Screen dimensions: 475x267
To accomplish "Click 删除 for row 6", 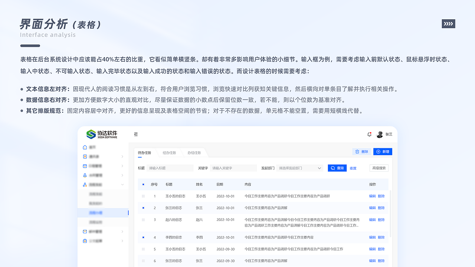I will pyautogui.click(x=381, y=261).
